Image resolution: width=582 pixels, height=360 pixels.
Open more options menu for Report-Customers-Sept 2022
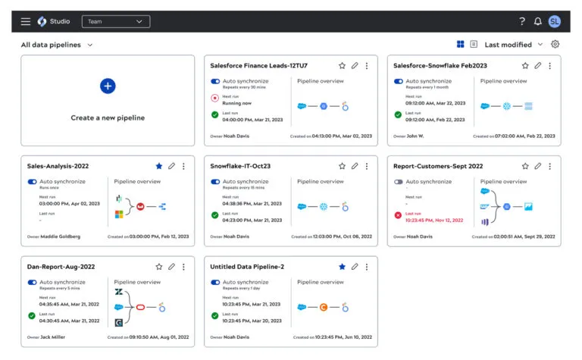click(550, 166)
